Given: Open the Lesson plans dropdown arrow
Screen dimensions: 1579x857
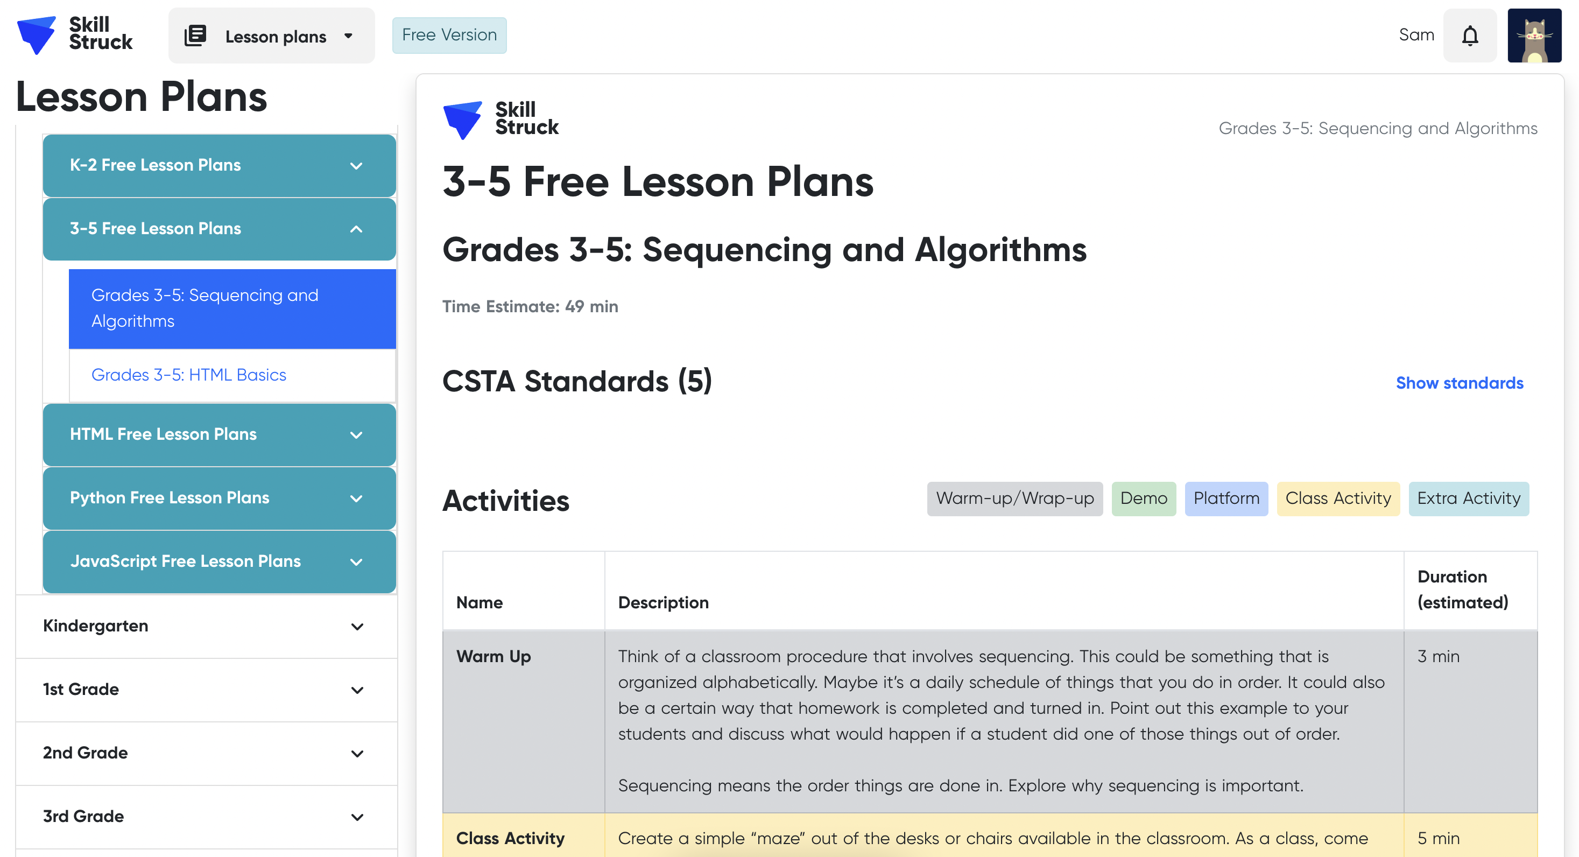Looking at the screenshot, I should [x=348, y=36].
